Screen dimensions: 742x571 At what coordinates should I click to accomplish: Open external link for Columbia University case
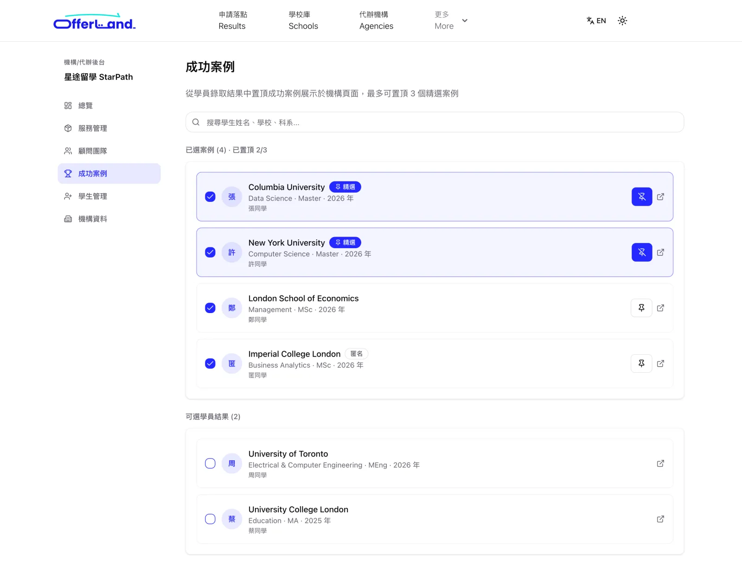[x=661, y=197]
